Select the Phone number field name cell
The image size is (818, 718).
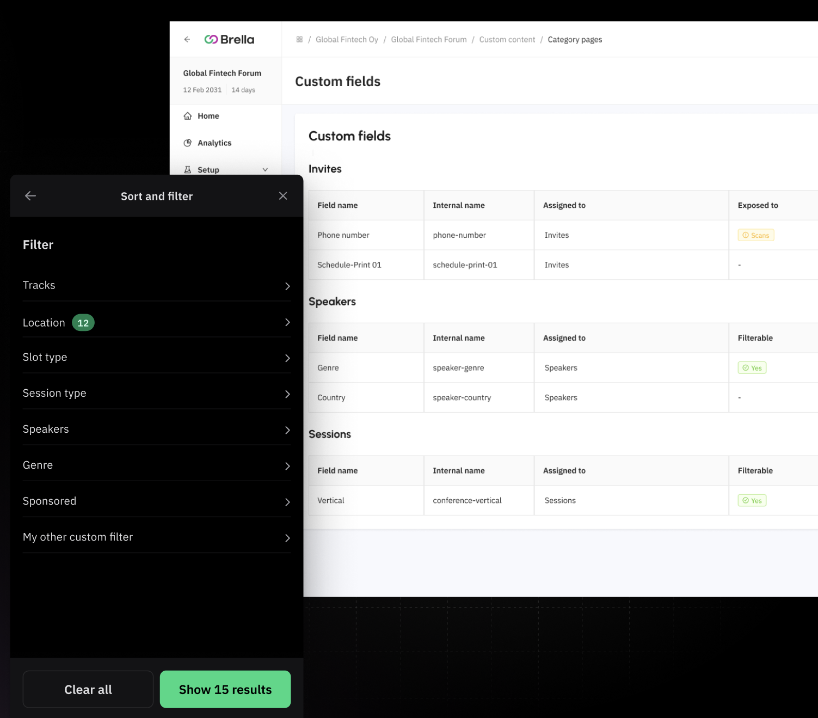[366, 235]
